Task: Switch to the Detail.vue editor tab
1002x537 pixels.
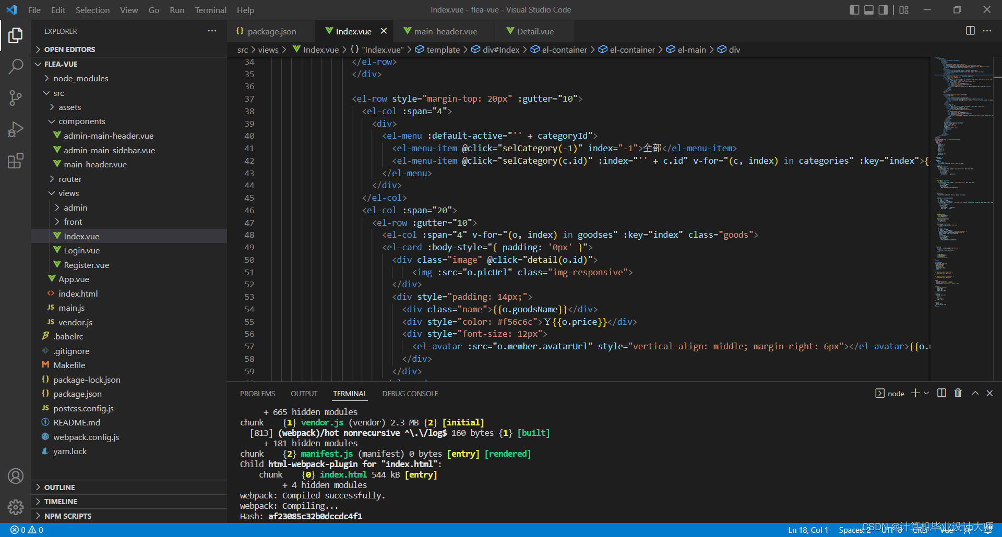Action: click(535, 31)
